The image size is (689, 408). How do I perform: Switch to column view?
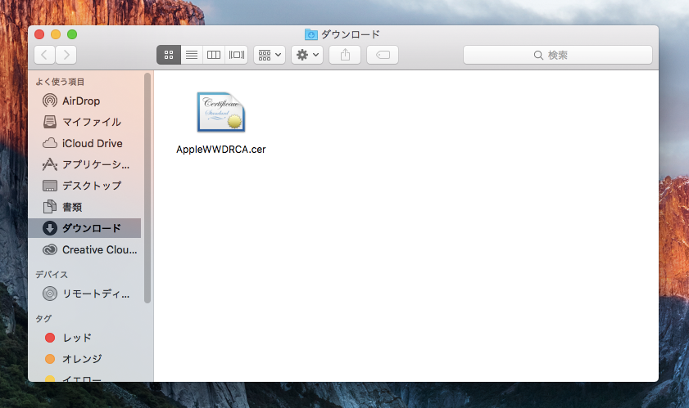click(214, 55)
